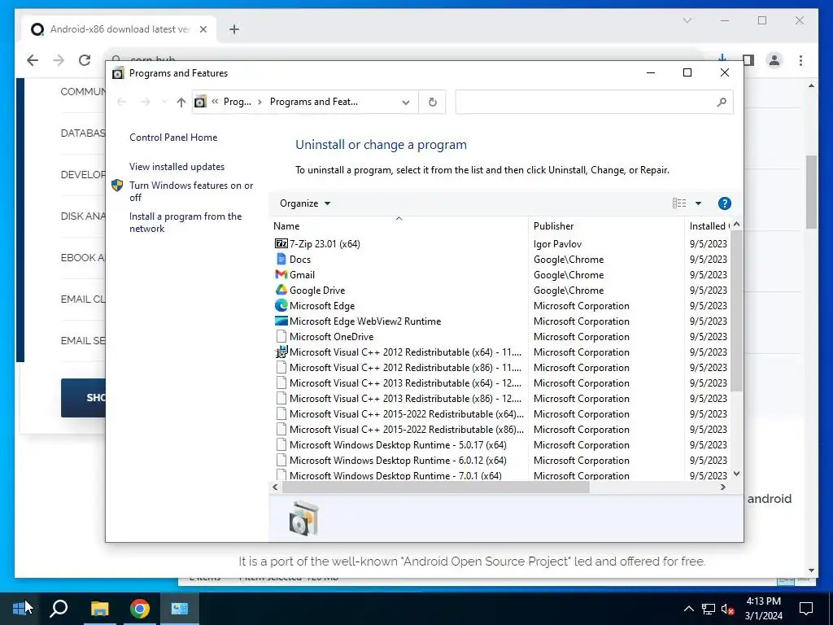Click the Microsoft Edge icon in list

tap(281, 305)
